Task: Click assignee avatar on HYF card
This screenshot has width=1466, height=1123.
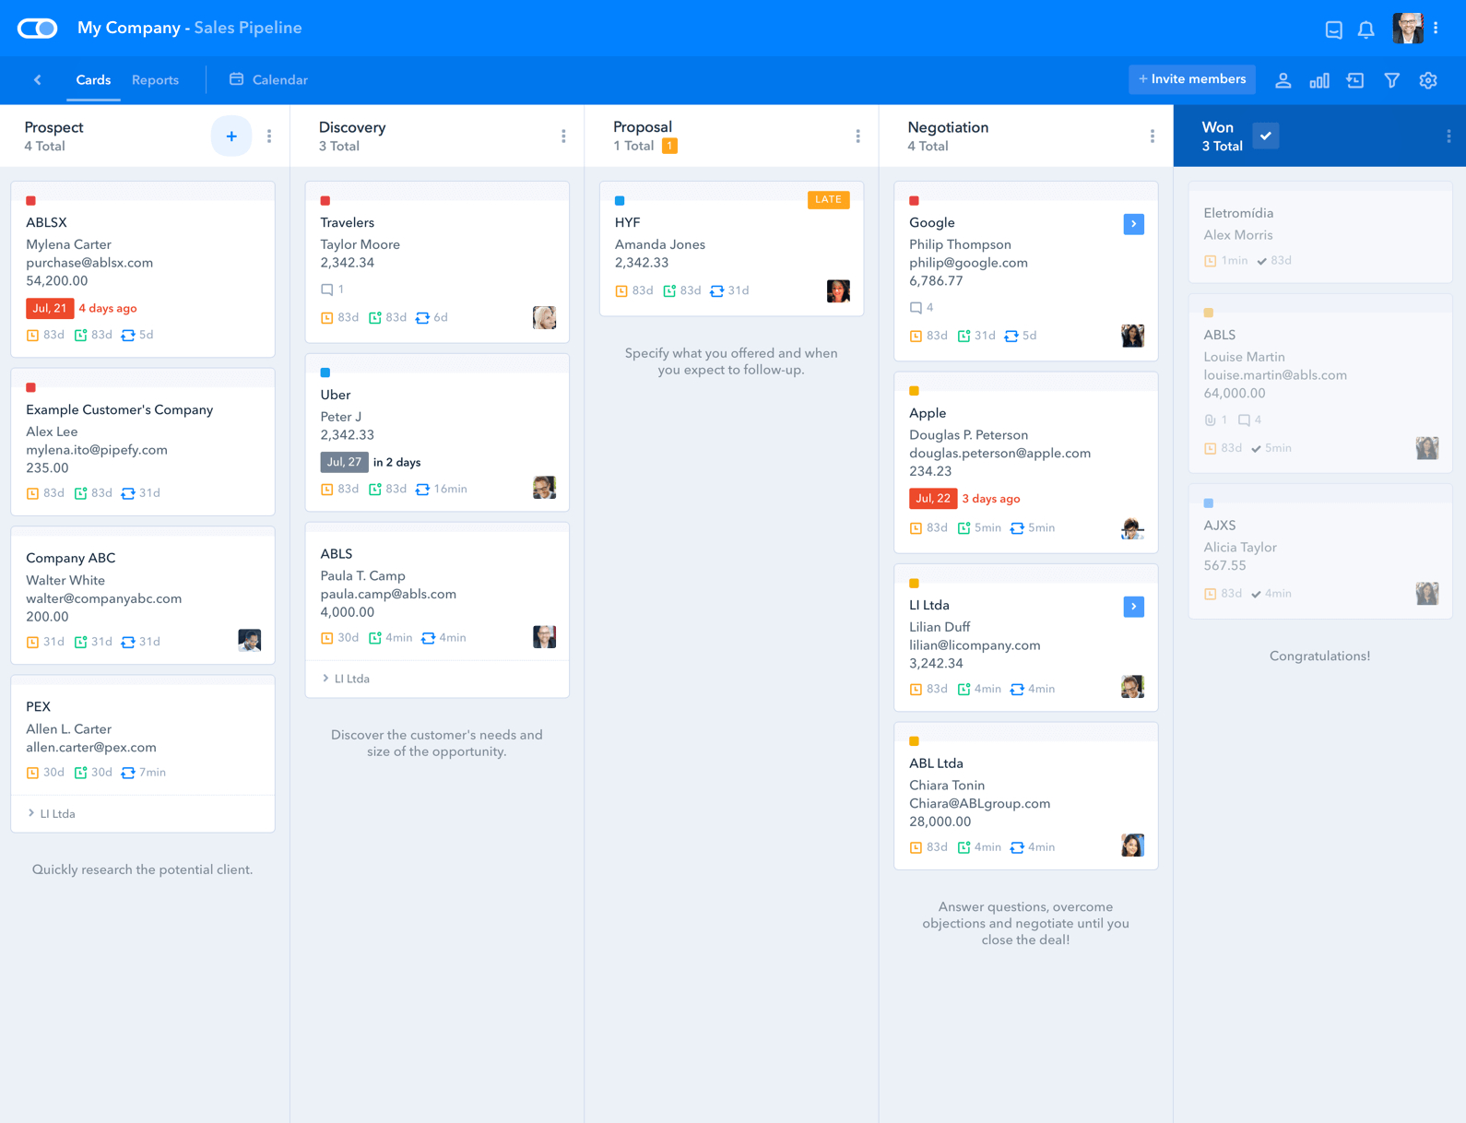Action: click(x=838, y=290)
